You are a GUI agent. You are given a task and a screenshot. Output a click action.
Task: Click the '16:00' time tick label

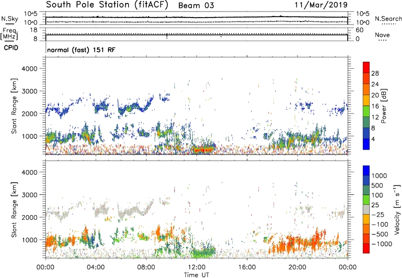[247, 267]
